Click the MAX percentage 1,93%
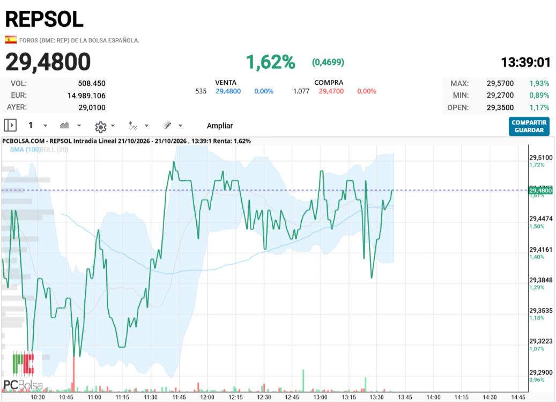 pyautogui.click(x=539, y=83)
